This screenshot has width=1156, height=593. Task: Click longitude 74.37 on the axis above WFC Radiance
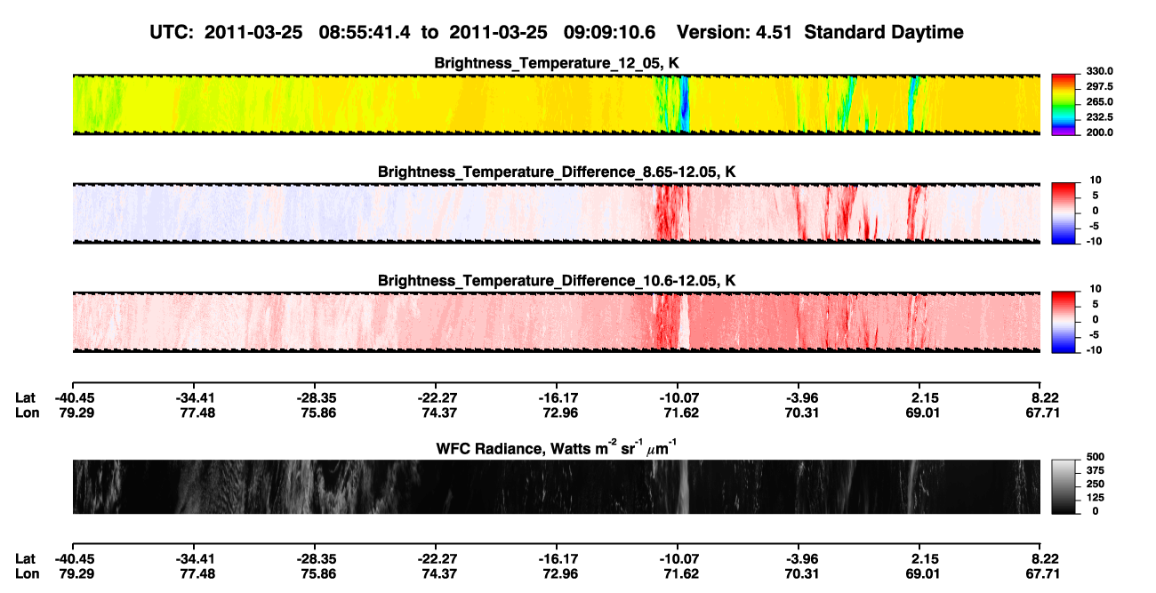coord(439,413)
